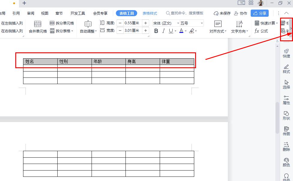
Task: Open the Review (审阅) tab
Action: [x=31, y=13]
